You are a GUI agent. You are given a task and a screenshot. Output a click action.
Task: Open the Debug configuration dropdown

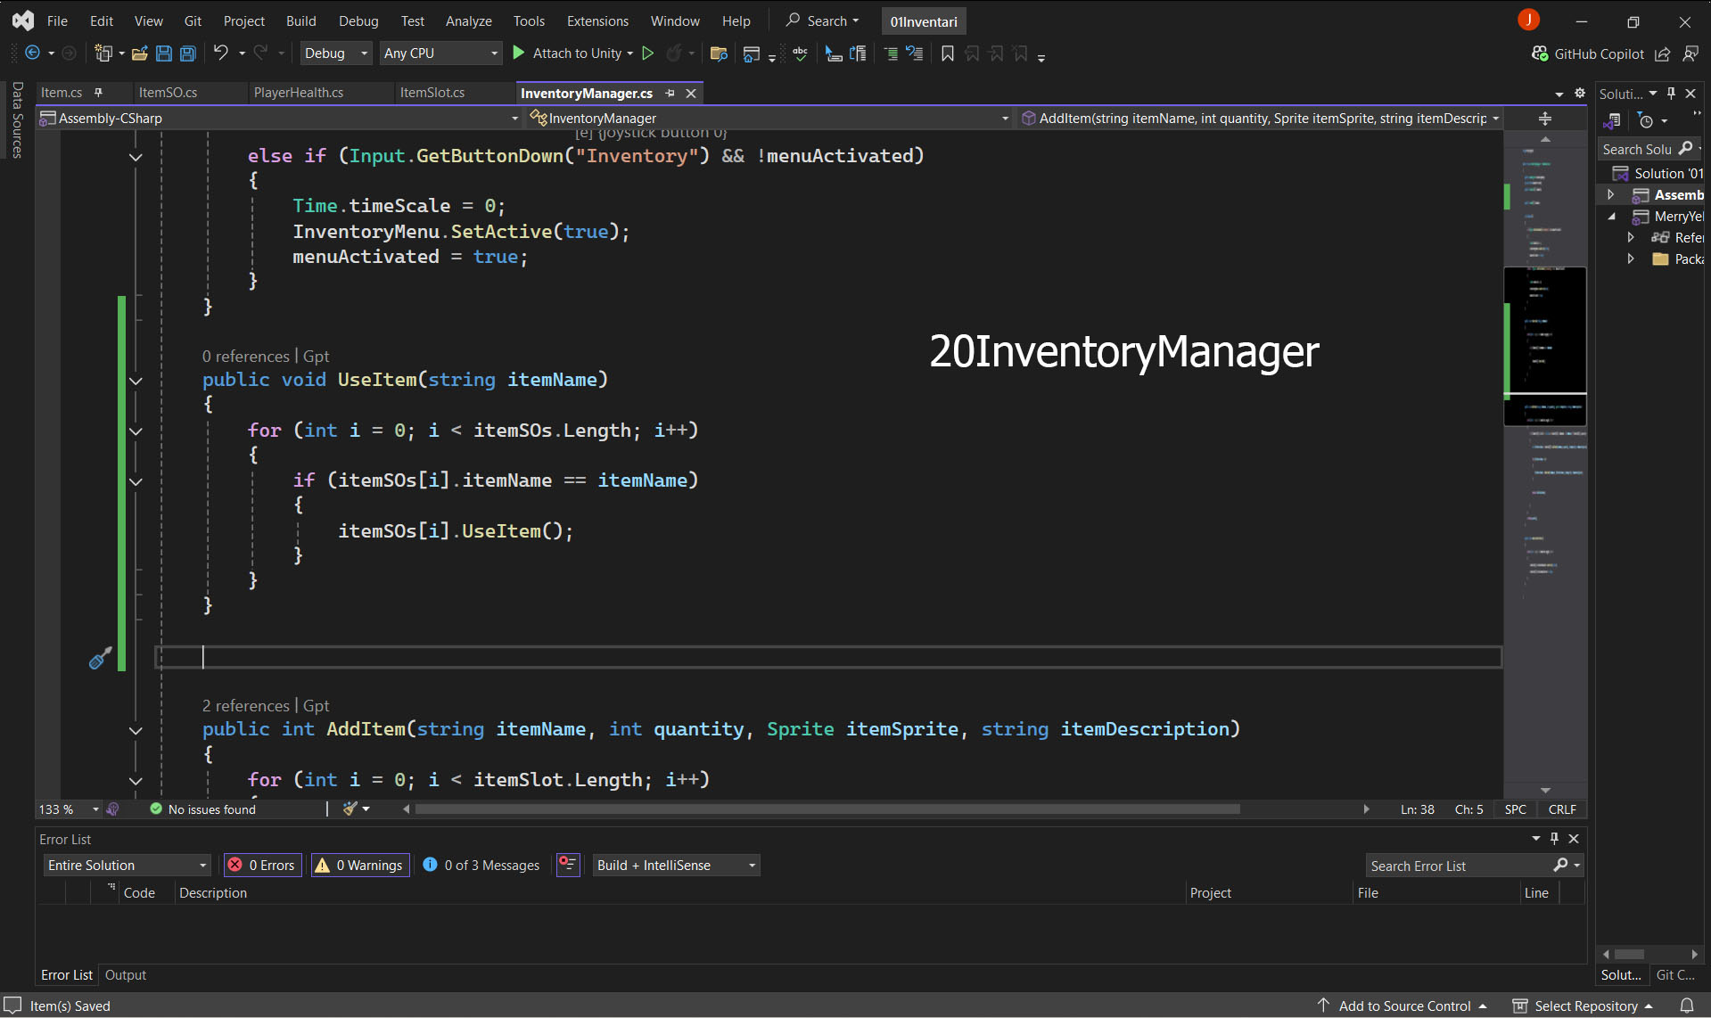point(335,53)
